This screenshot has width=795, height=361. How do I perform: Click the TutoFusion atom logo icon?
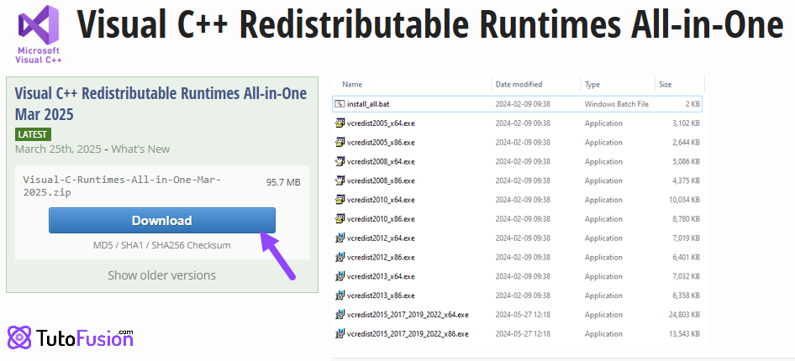pos(19,337)
